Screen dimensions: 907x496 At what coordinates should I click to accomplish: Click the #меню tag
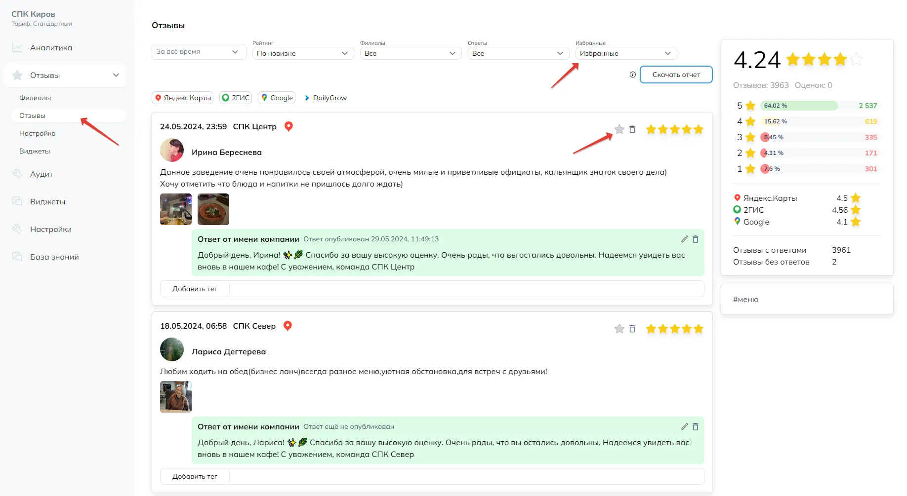(x=745, y=299)
